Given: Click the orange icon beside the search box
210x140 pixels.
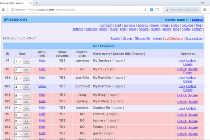Looking at the screenshot, I should [x=204, y=10].
